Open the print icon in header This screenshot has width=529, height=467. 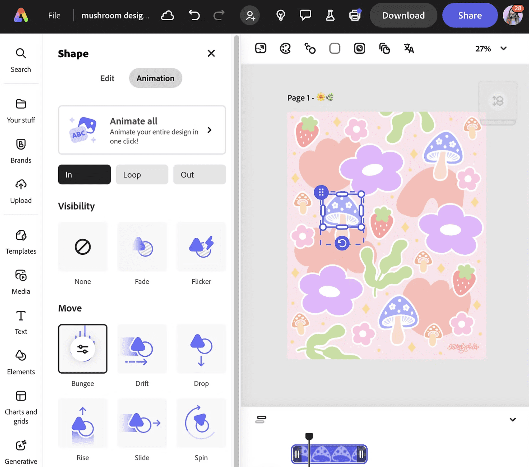[x=355, y=15]
